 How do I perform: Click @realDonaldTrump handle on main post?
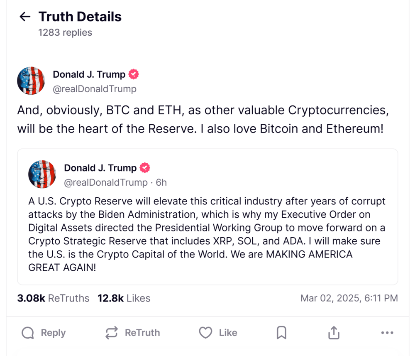94,89
